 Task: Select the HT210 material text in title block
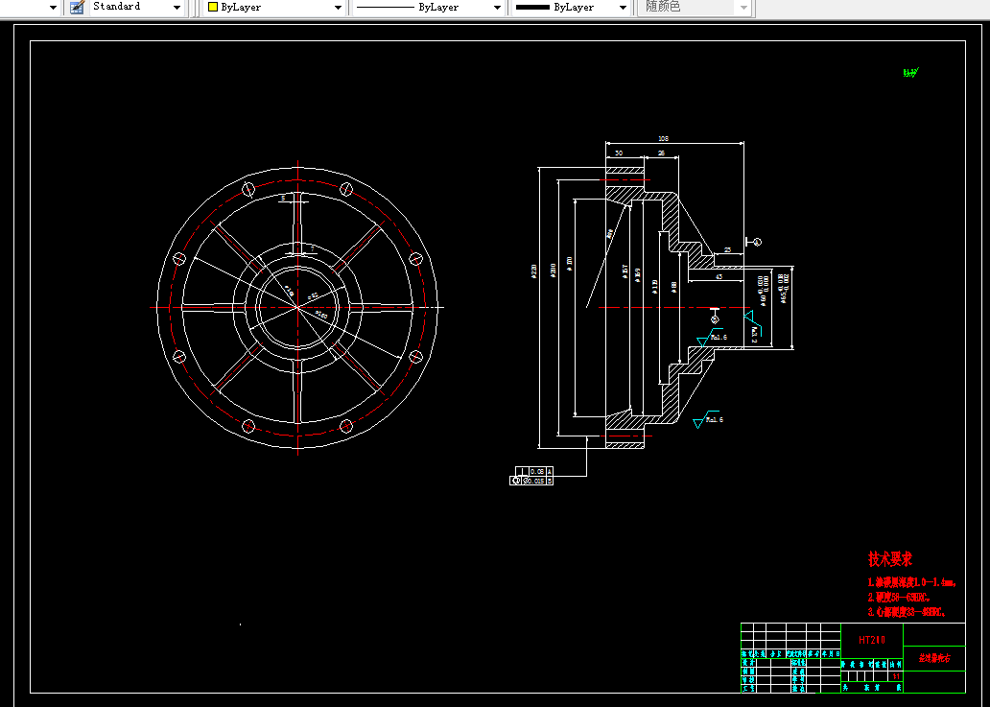pos(872,639)
